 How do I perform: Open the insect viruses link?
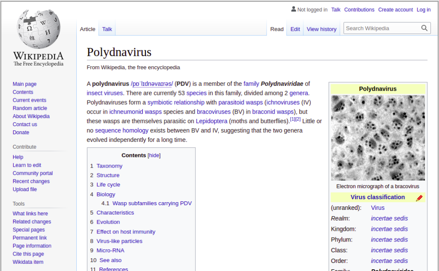[105, 93]
